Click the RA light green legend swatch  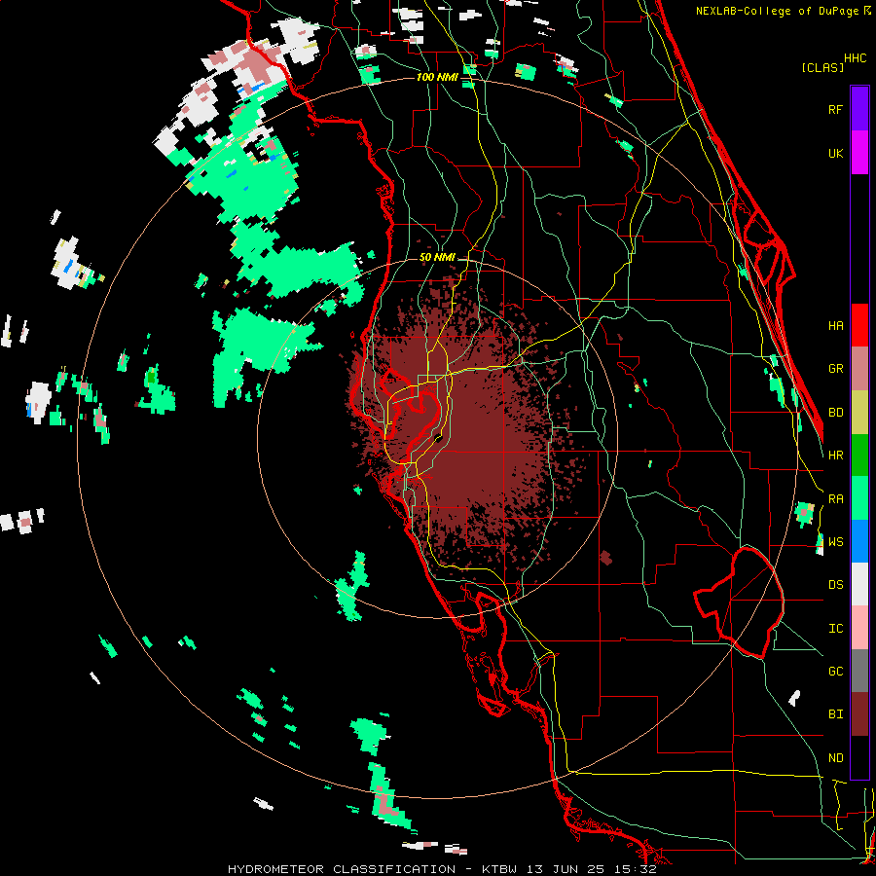click(859, 498)
